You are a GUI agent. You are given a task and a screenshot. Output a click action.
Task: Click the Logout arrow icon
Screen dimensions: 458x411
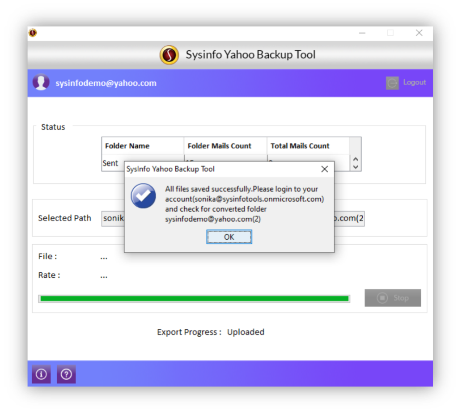pyautogui.click(x=392, y=83)
